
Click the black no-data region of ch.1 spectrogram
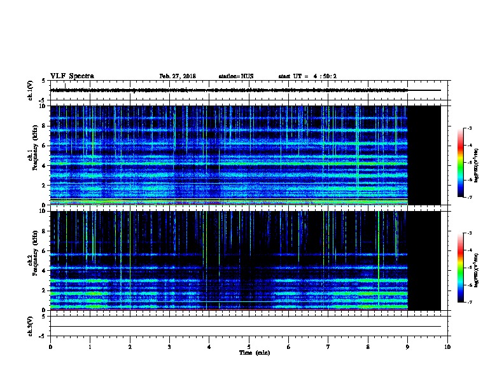click(424, 155)
